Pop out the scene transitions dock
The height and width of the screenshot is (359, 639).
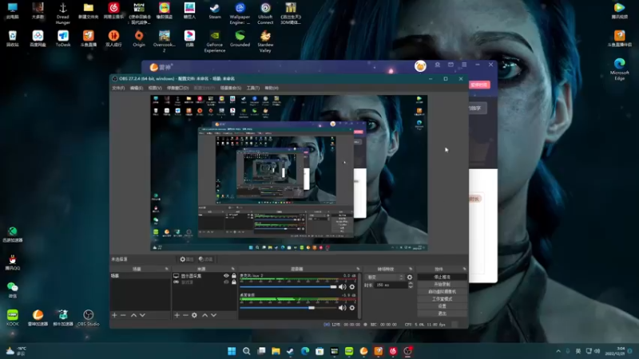[x=411, y=269]
